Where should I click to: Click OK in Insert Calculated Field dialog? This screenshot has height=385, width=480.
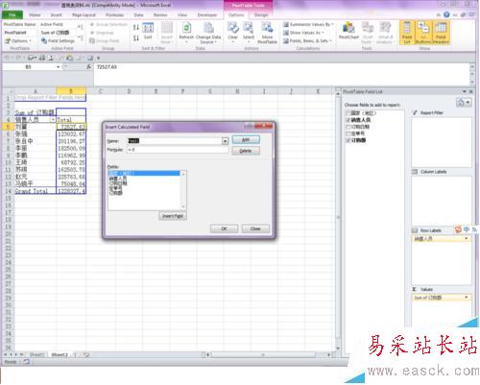[x=224, y=229]
